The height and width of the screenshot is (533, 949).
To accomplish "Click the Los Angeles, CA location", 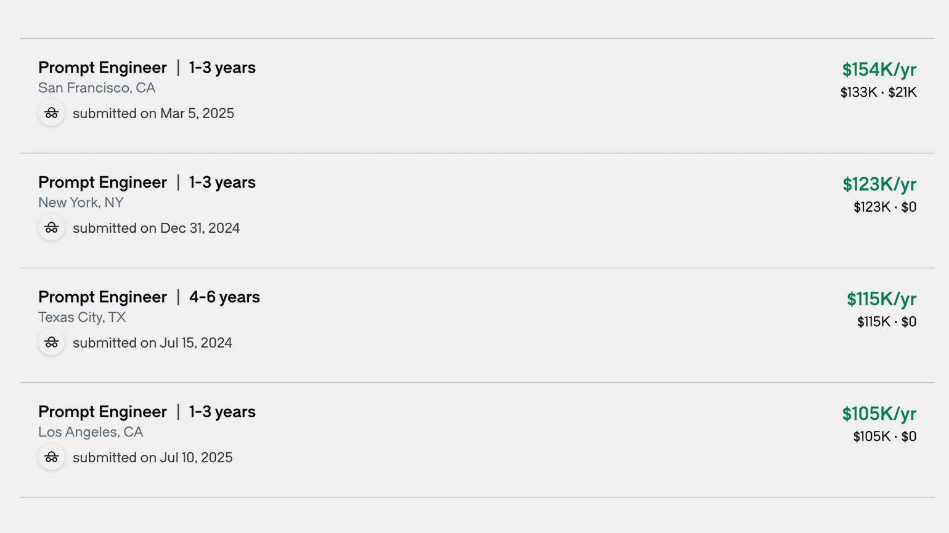I will [x=91, y=432].
